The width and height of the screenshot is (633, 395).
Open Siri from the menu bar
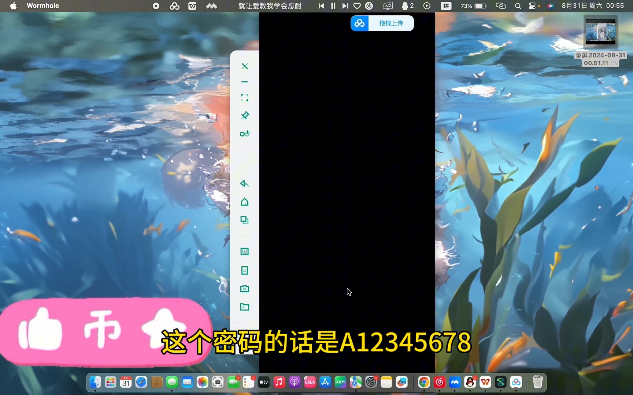[550, 6]
